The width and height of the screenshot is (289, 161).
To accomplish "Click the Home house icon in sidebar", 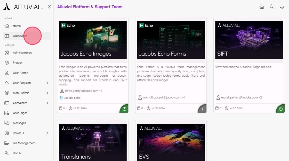I will (7, 26).
